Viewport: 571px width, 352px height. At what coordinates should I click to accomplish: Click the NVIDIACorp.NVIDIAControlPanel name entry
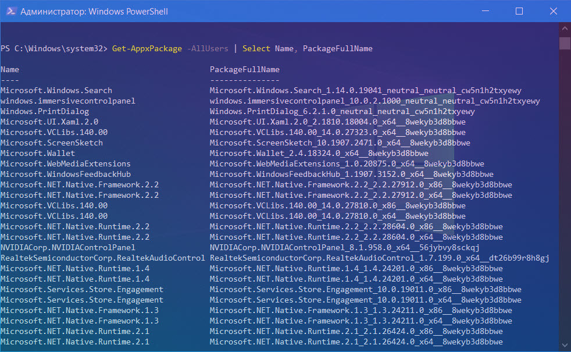point(68,247)
